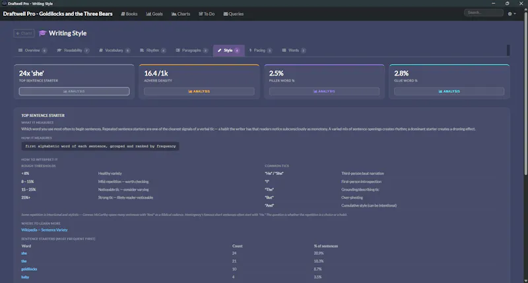Screen dimensions: 528x283
Task: Click 'the' in the sentence starters table
Action: tap(24, 261)
